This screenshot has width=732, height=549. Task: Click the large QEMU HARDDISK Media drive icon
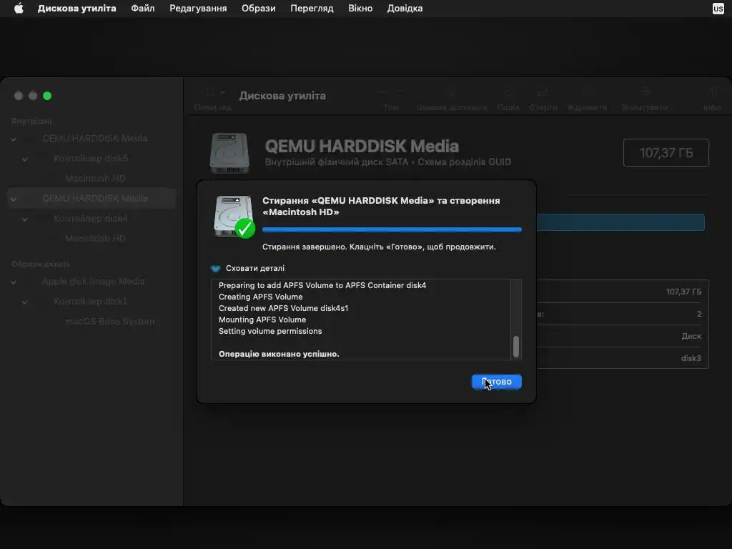click(x=229, y=153)
